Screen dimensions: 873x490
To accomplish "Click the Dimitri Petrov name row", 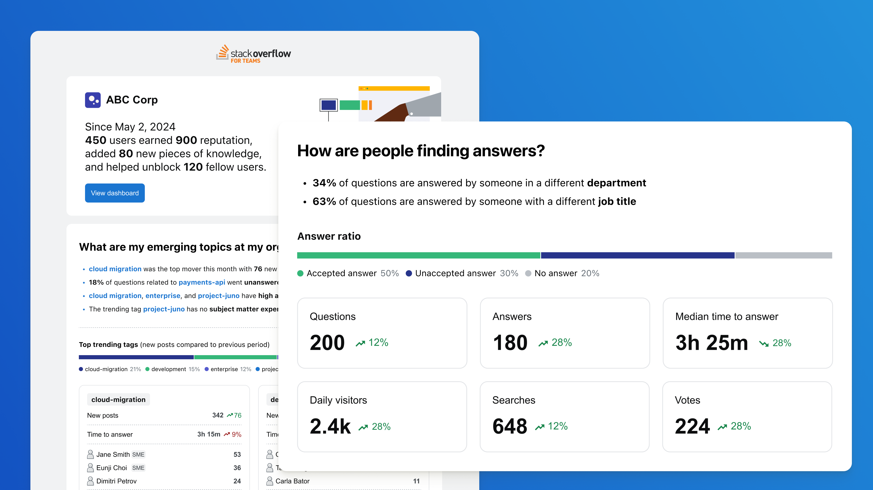I will click(164, 481).
